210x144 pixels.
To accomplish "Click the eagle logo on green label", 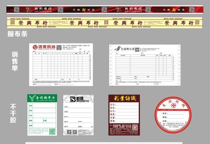I will click(x=32, y=98).
